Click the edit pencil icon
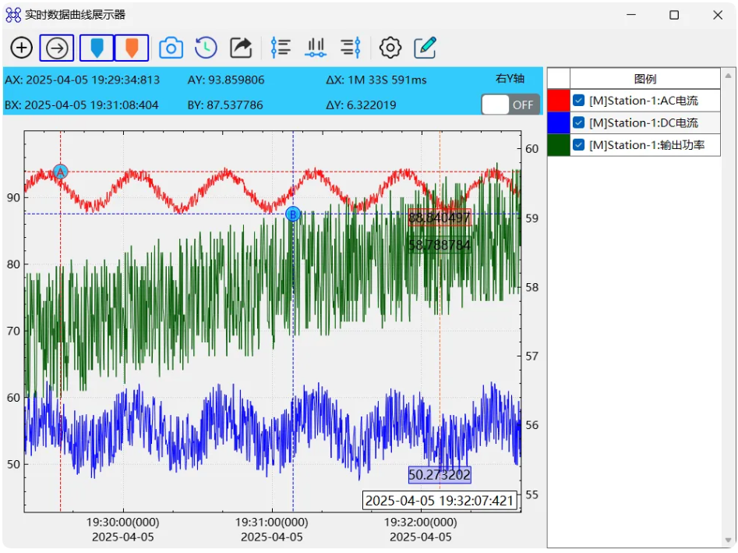This screenshot has width=738, height=553. point(425,48)
